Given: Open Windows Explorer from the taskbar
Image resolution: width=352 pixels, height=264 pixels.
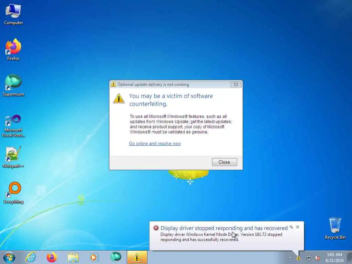Looking at the screenshot, I should tap(73, 257).
